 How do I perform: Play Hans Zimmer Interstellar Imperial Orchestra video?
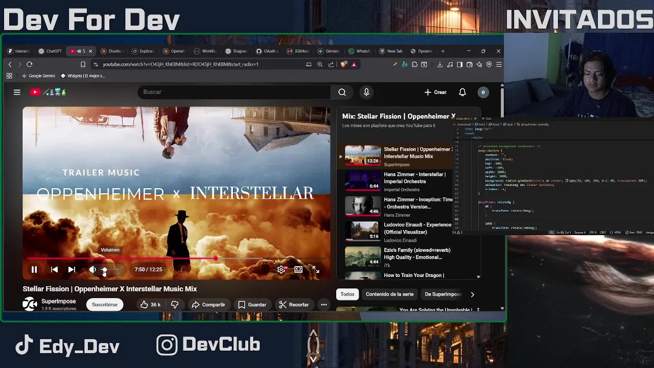tap(398, 181)
